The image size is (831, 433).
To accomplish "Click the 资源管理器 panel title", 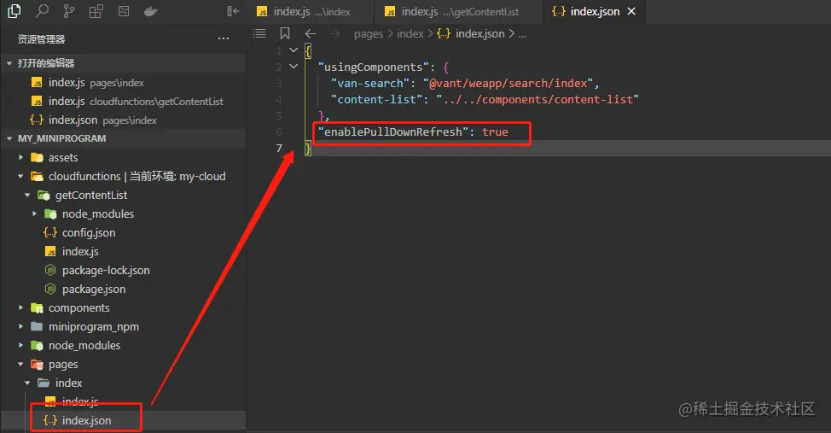I will [x=41, y=39].
